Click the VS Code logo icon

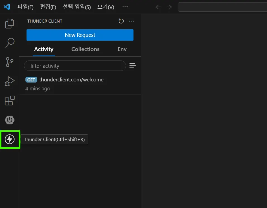coord(7,7)
